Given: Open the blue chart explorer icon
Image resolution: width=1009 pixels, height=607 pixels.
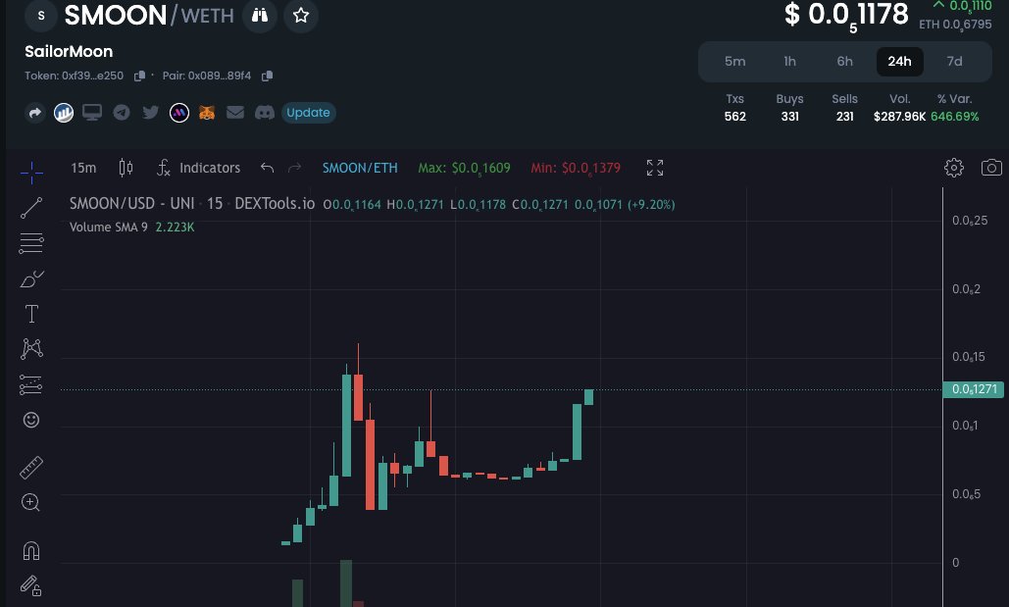Looking at the screenshot, I should click(63, 113).
